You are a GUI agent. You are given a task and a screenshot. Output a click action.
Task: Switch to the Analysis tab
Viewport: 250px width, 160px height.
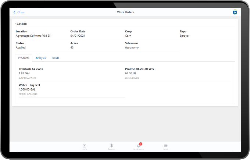point(40,58)
